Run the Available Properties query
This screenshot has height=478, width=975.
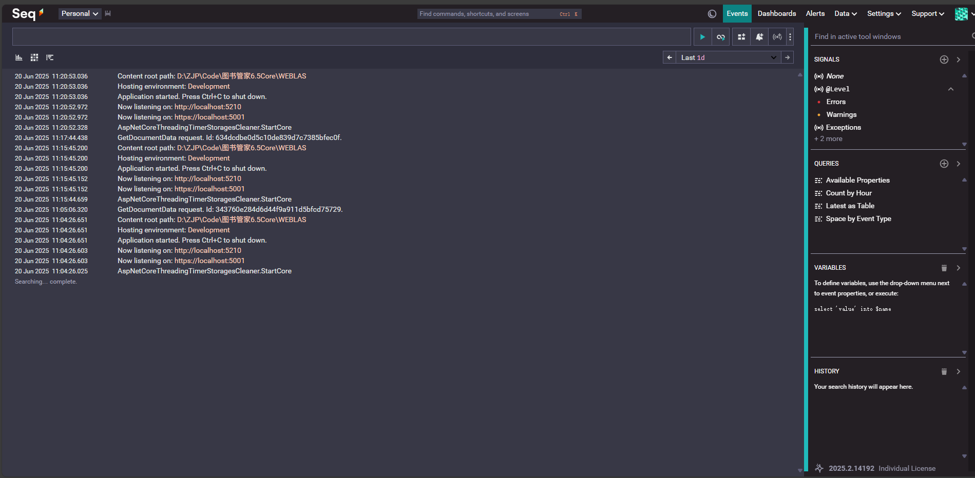pyautogui.click(x=857, y=181)
